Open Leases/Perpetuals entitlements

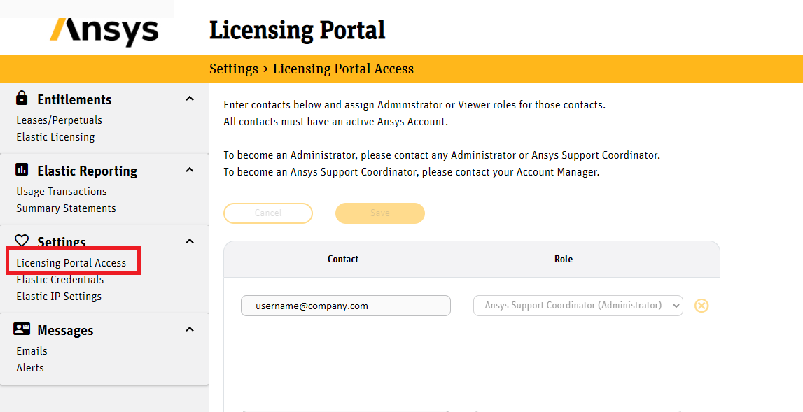pos(59,120)
